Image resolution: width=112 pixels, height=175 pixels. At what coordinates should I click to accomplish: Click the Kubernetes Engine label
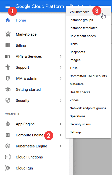(32, 146)
